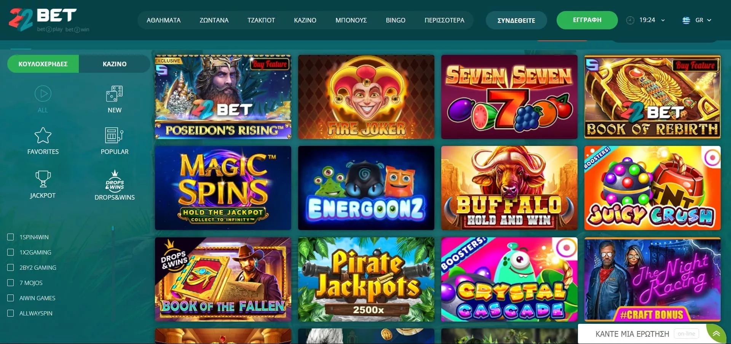The width and height of the screenshot is (731, 344).
Task: Enable the 7 MOJOS provider filter
Action: tap(11, 283)
